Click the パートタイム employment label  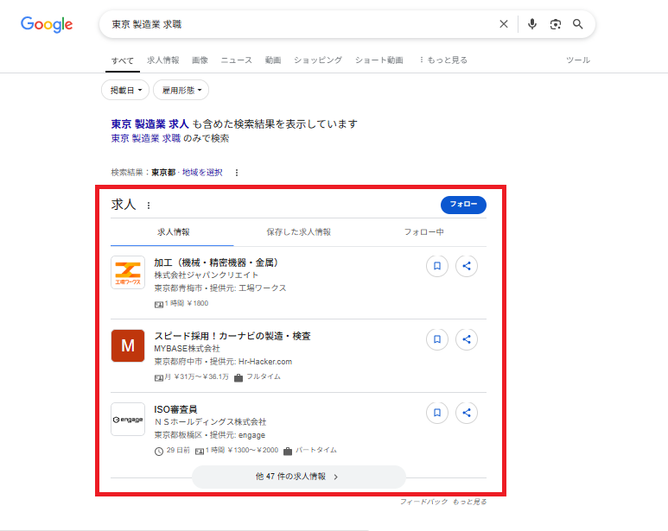pos(316,450)
